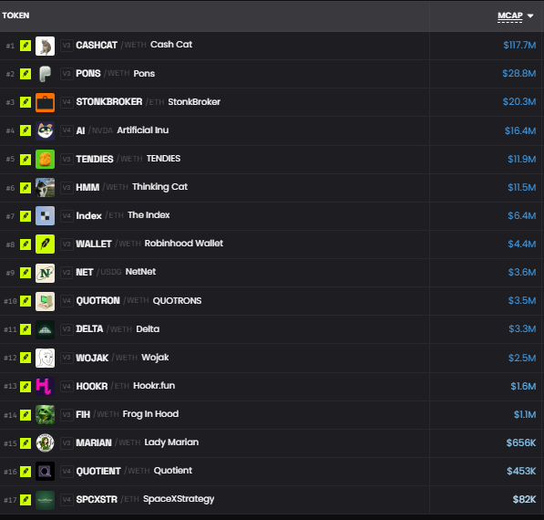Click the NetNet token logo
This screenshot has height=520, width=544.
coord(45,273)
